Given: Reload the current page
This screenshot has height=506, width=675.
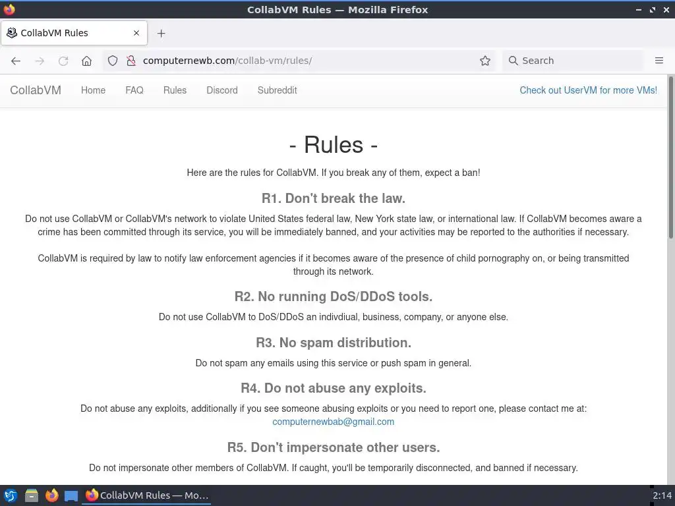Looking at the screenshot, I should (63, 61).
